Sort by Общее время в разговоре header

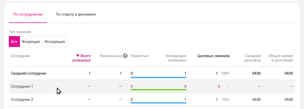[x=281, y=58]
